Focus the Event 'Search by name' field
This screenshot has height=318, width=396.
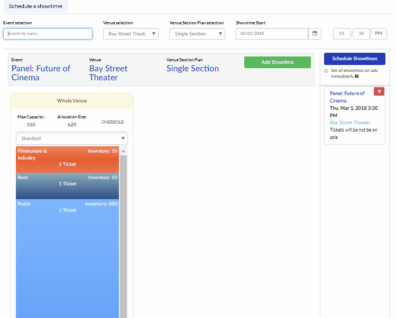(48, 34)
